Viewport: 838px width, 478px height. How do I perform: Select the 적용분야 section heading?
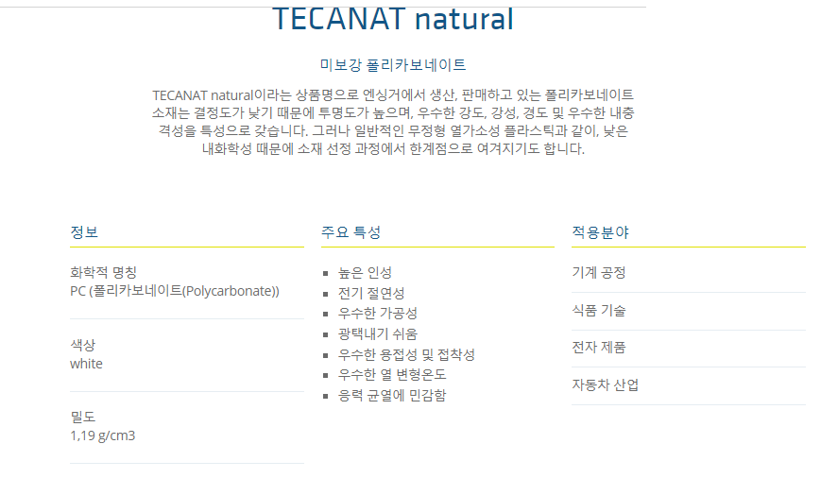(x=600, y=232)
